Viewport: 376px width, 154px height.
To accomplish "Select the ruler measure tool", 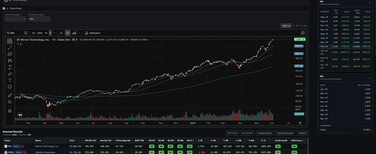I will click(10, 95).
